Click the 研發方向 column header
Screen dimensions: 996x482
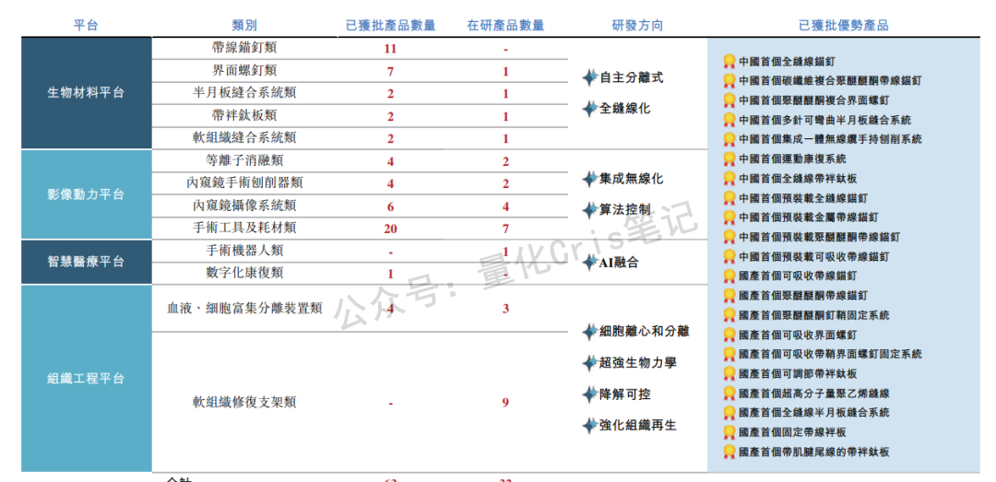[637, 26]
